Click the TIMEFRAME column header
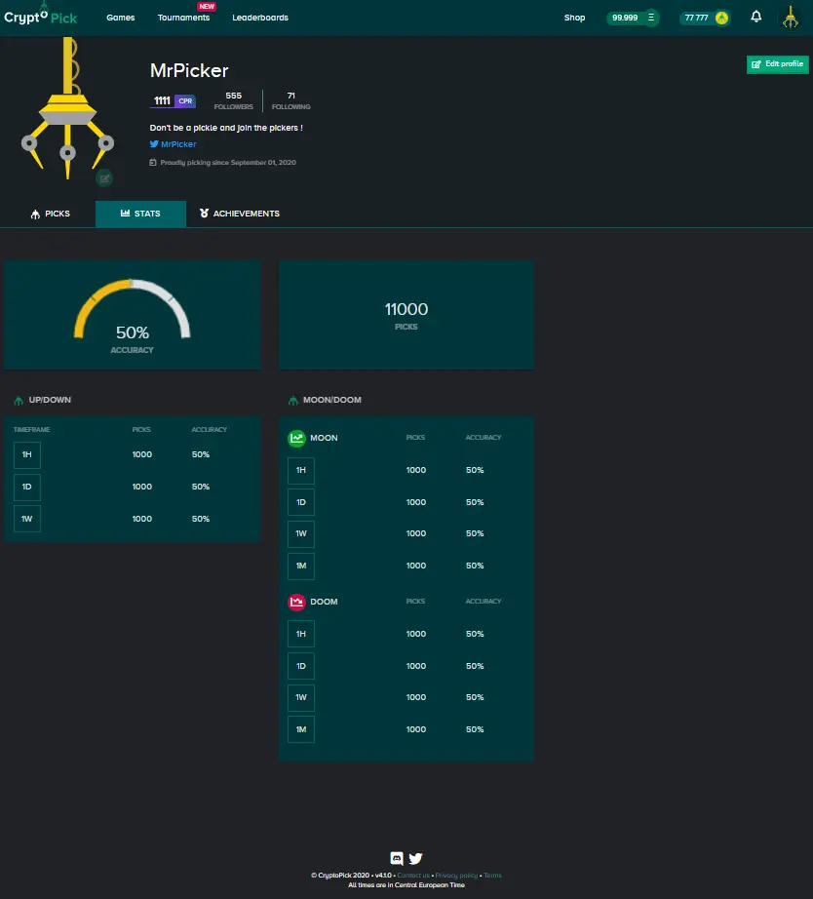This screenshot has width=813, height=899. pyautogui.click(x=31, y=429)
